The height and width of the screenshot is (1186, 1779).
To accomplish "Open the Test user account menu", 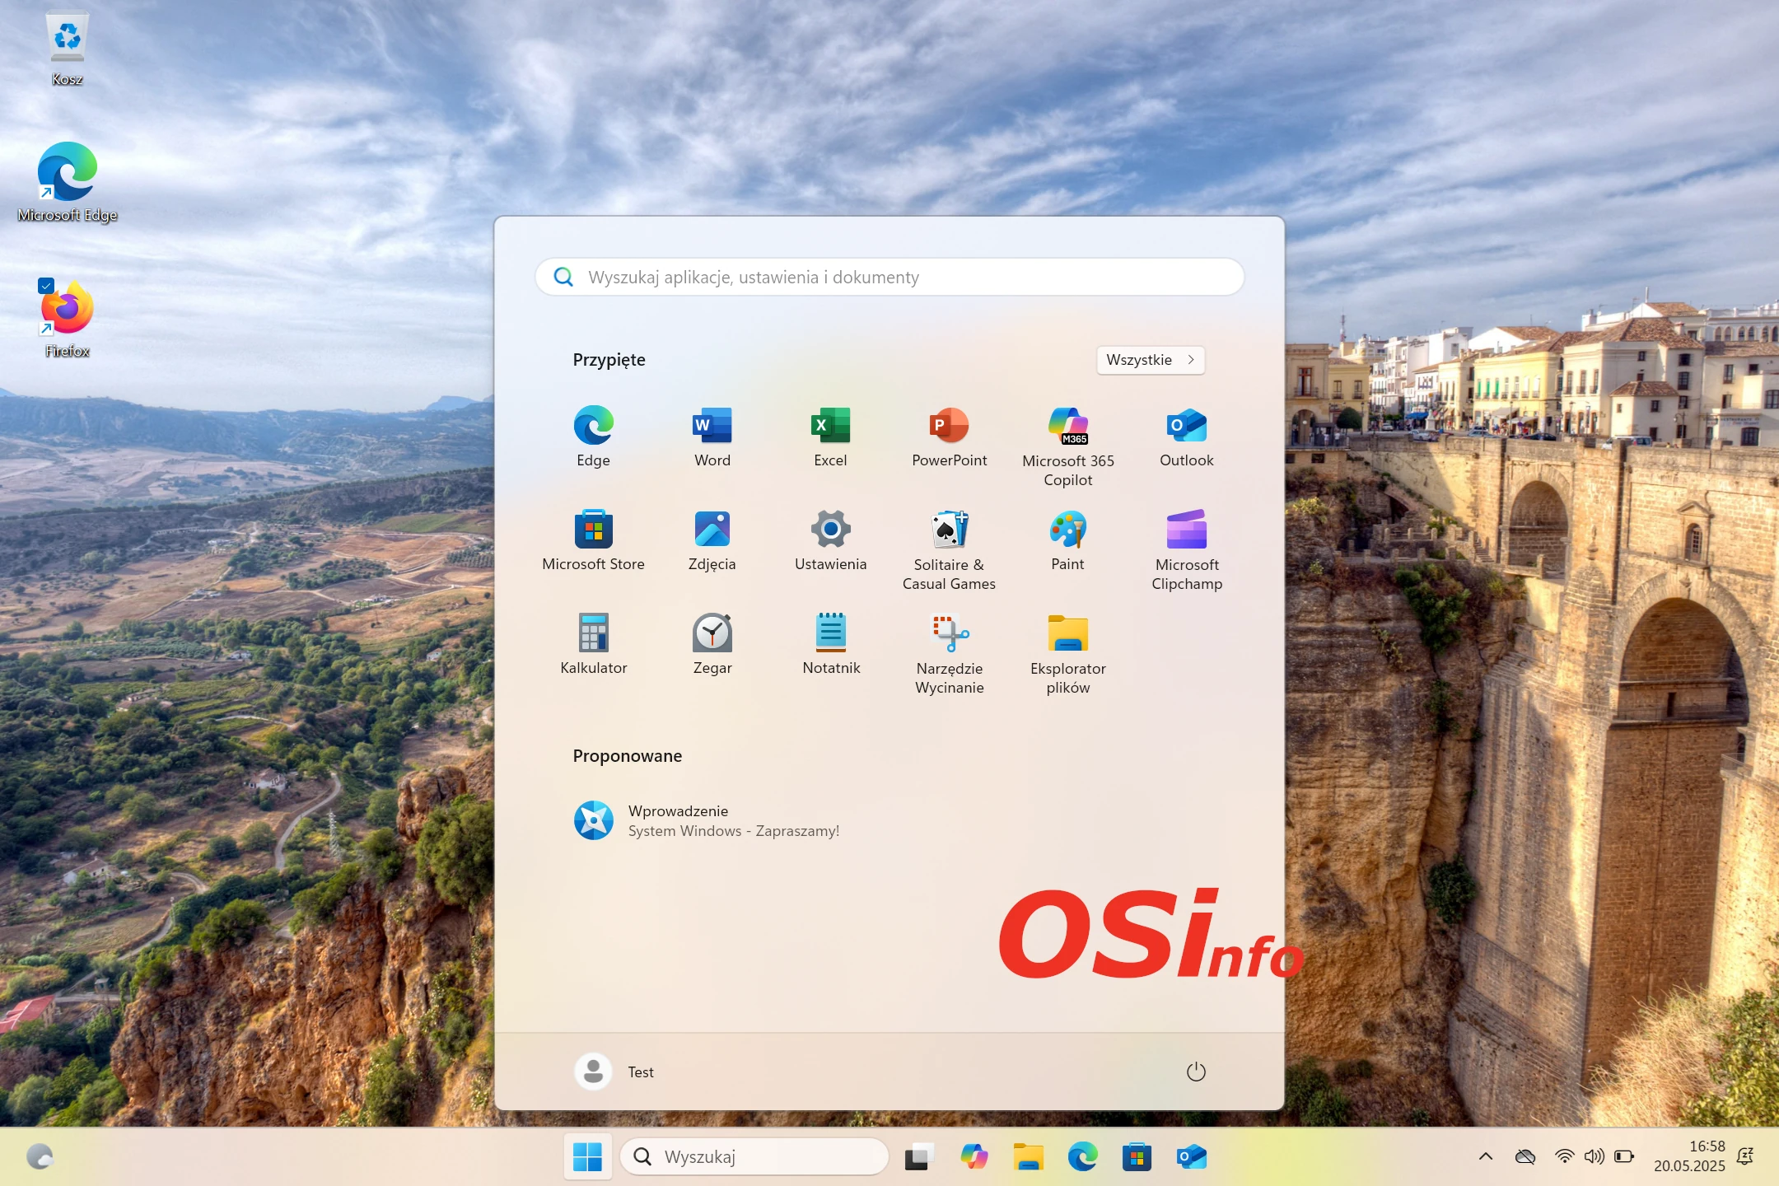I will click(x=614, y=1072).
